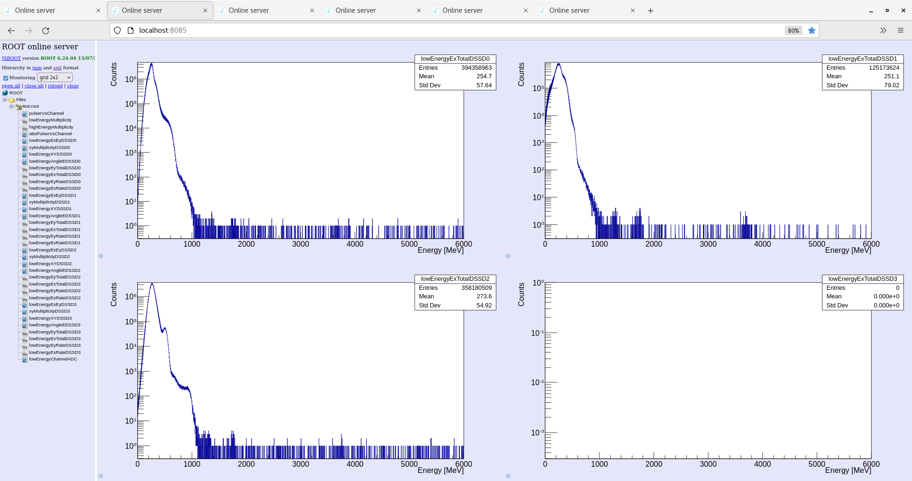The width and height of the screenshot is (912, 481).
Task: Open the browser hamburger menu
Action: click(900, 30)
